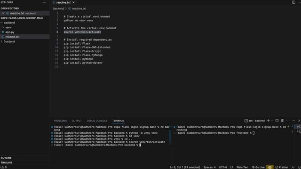This screenshot has height=169, width=301.
Task: Kill terminal with the trash icon
Action: 282,121
